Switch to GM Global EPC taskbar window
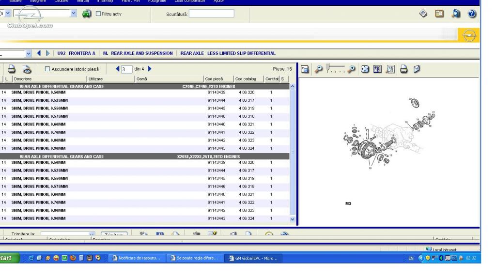 254,258
